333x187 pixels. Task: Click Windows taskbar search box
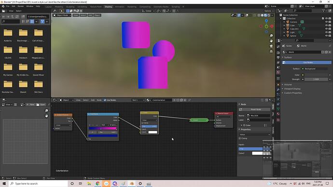pos(38,184)
